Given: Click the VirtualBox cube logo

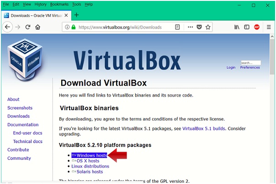Looking at the screenshot, I should pos(25,60).
